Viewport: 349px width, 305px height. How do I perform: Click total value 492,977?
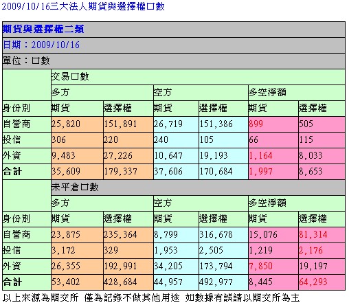coord(216,282)
